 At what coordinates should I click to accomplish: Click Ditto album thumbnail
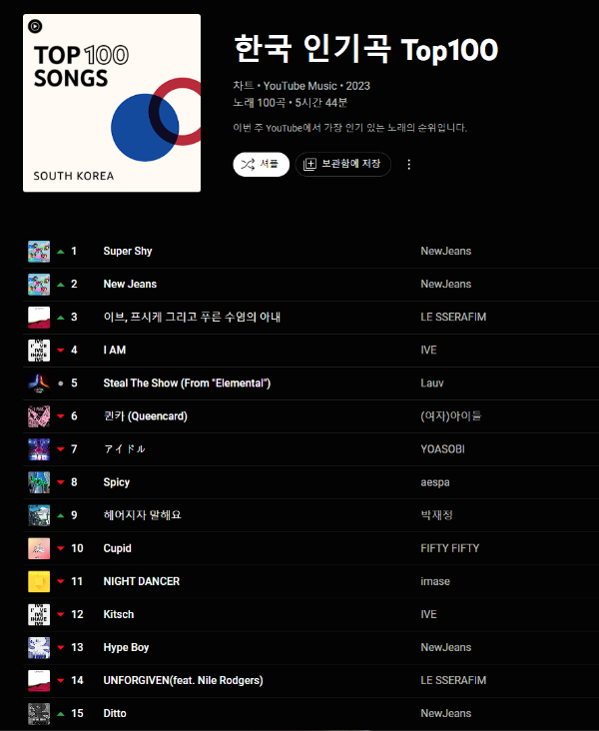[39, 714]
